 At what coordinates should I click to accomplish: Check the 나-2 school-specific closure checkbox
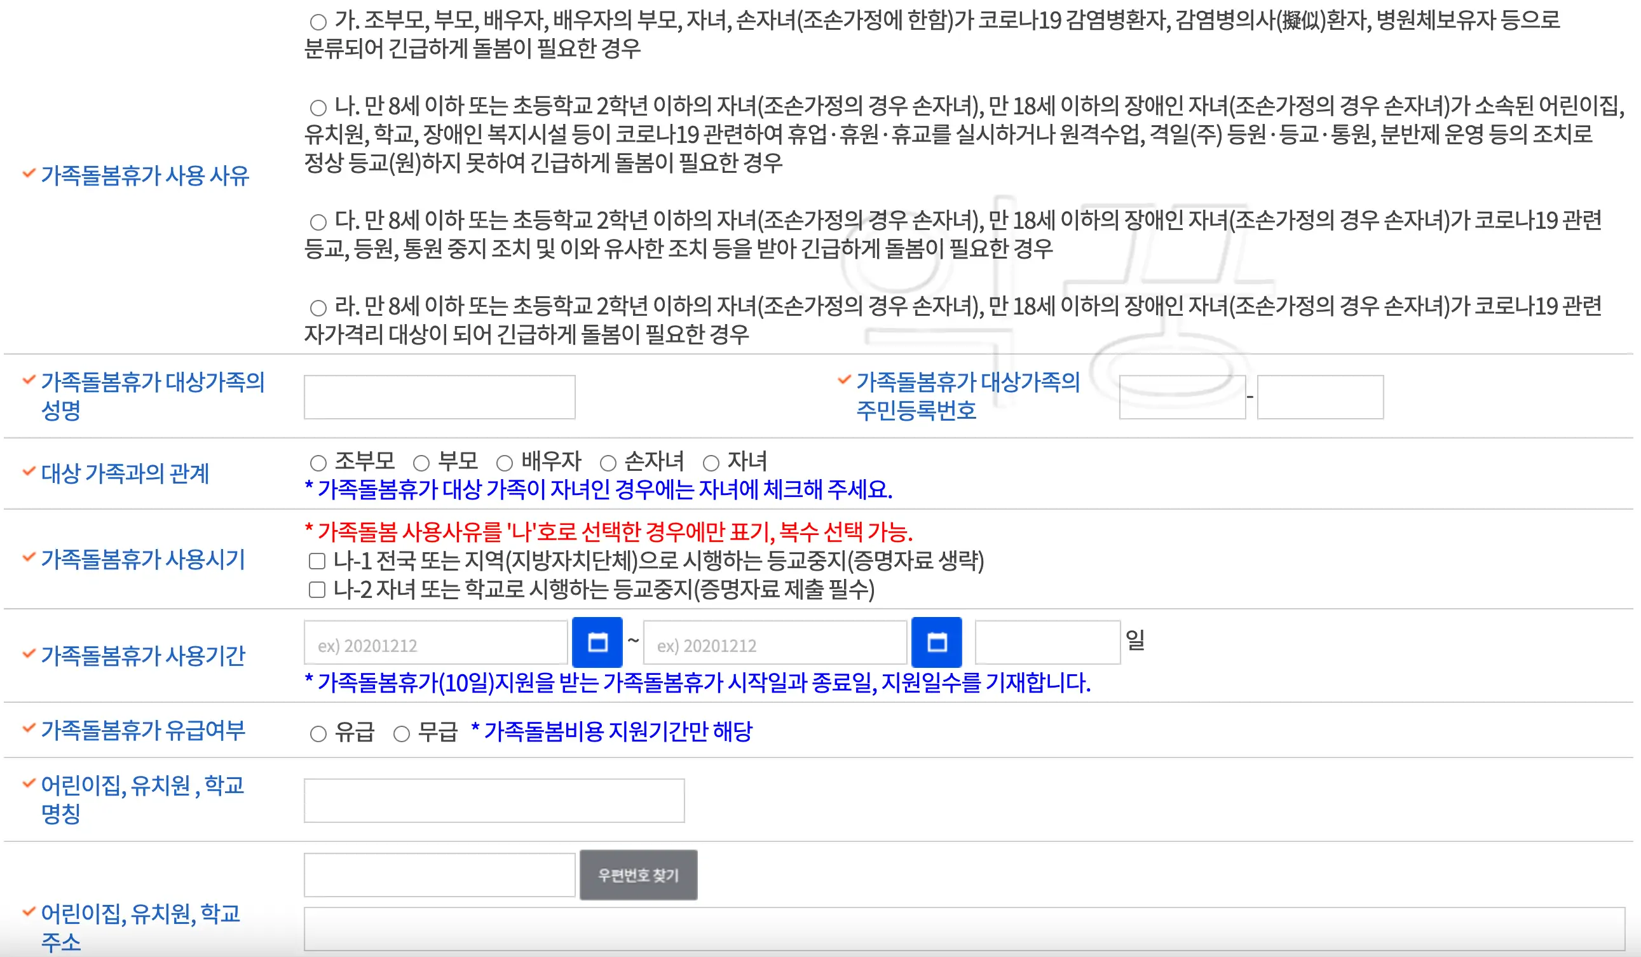coord(316,590)
